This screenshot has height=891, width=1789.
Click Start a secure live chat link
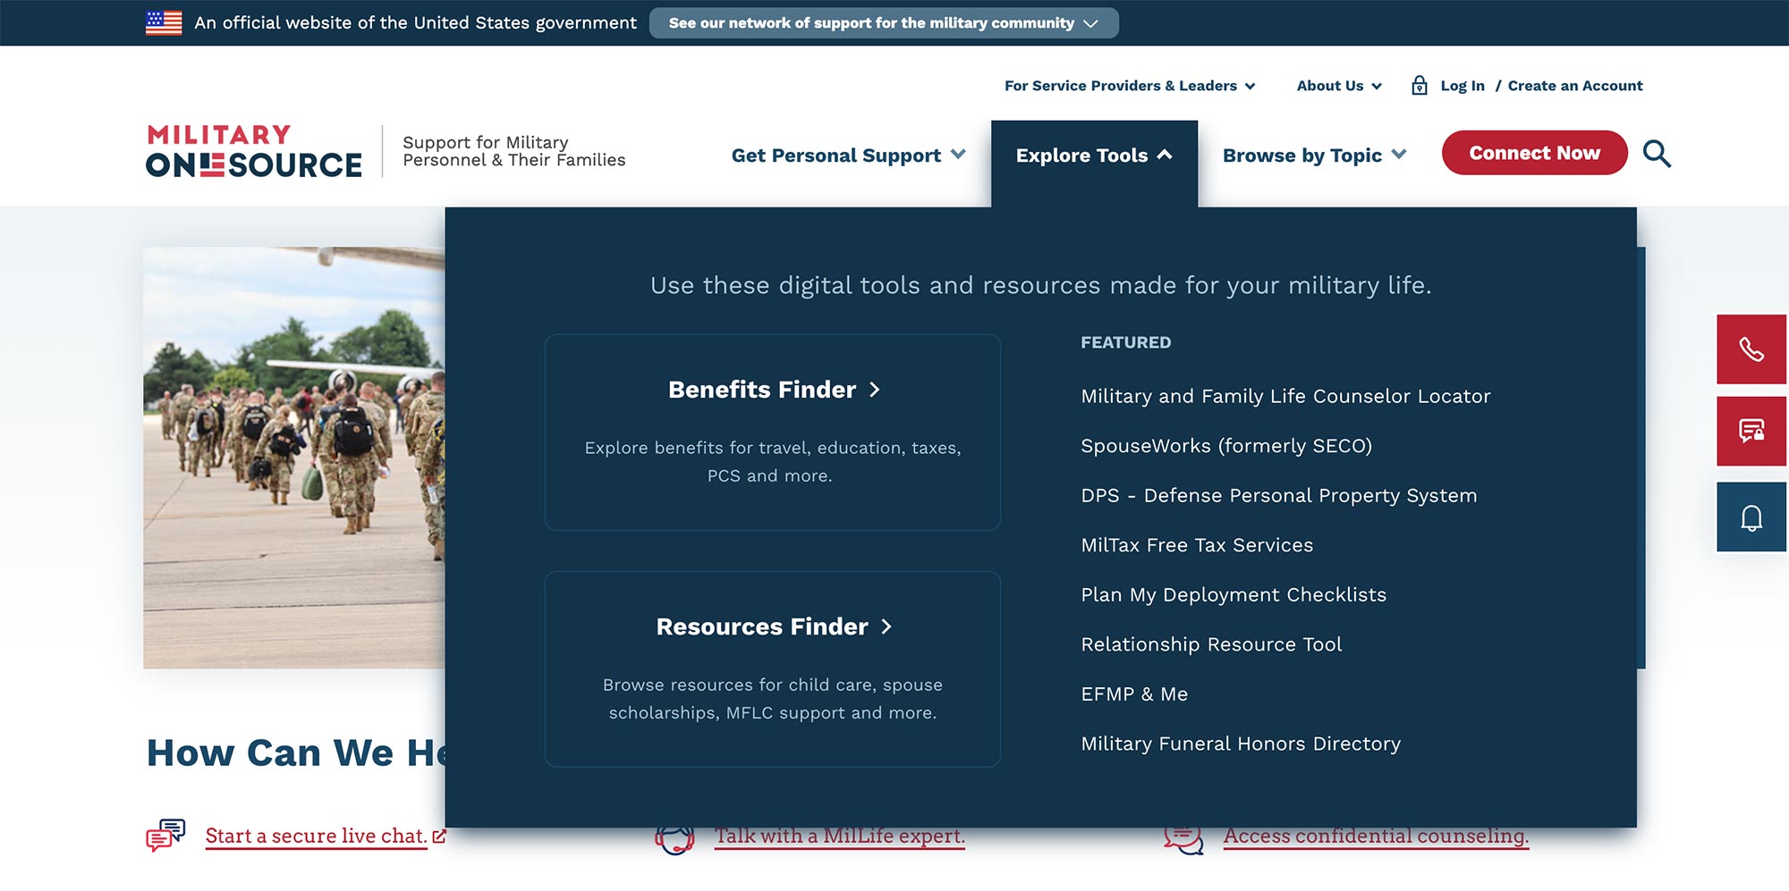point(317,836)
